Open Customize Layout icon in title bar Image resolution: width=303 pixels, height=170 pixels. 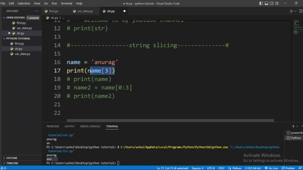277,3
